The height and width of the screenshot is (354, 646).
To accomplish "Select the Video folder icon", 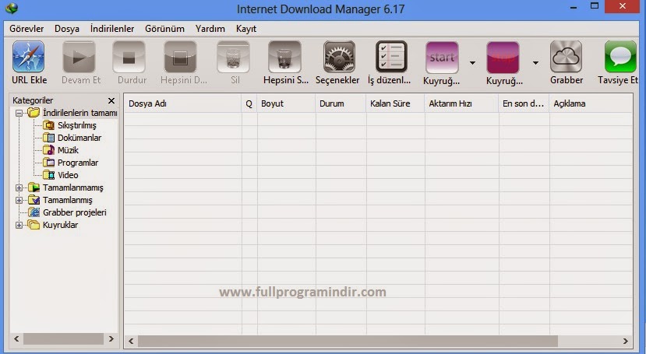I will coord(48,175).
